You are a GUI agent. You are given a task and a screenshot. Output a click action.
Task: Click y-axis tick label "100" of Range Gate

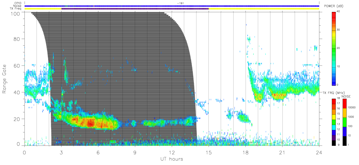click(x=15, y=14)
